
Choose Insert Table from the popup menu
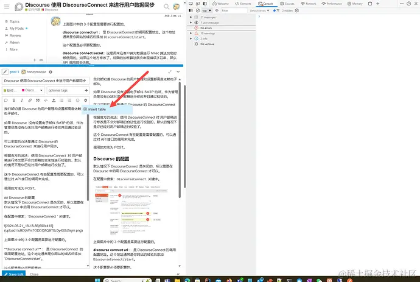pyautogui.click(x=107, y=110)
